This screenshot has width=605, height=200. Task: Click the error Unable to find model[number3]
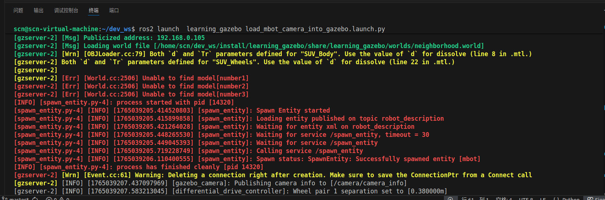pos(131,94)
